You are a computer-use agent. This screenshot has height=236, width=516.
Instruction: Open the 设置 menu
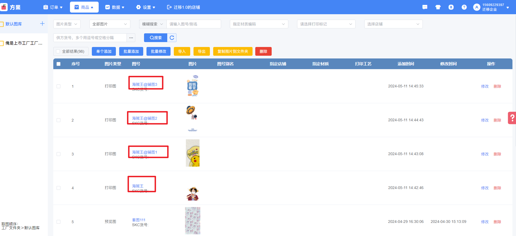pos(146,7)
